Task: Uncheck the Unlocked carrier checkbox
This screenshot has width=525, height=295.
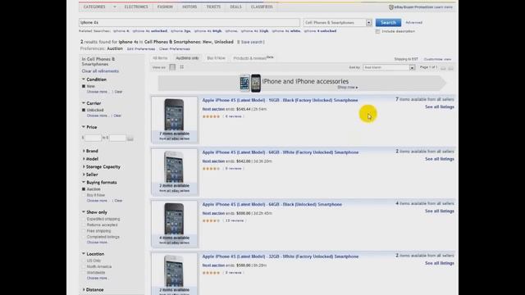Action: [84, 110]
